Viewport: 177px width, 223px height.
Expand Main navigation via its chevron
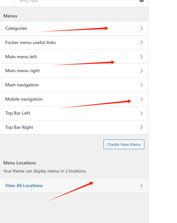point(141,85)
